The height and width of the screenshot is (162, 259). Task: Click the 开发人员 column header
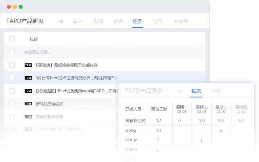133,109
